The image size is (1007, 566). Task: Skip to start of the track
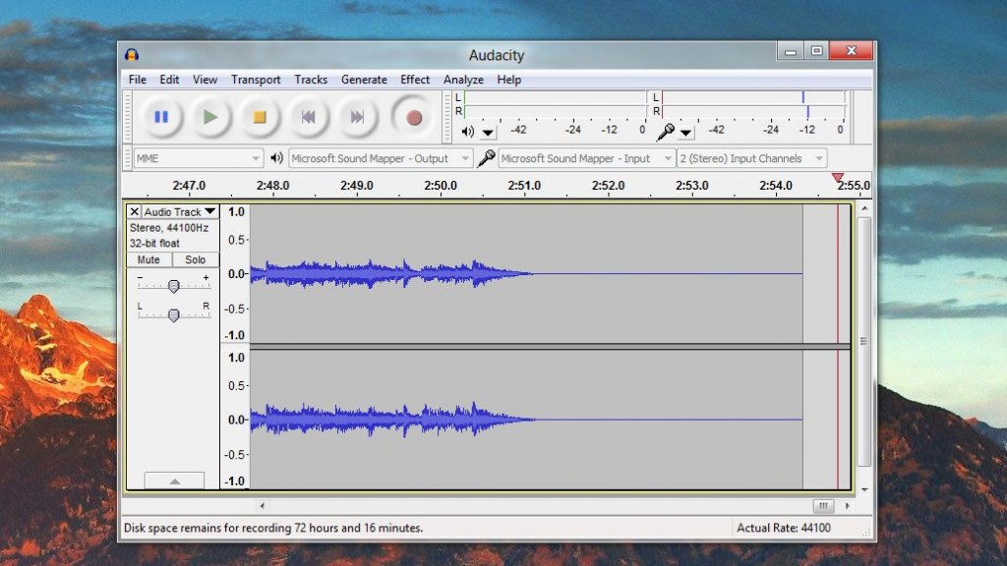308,118
